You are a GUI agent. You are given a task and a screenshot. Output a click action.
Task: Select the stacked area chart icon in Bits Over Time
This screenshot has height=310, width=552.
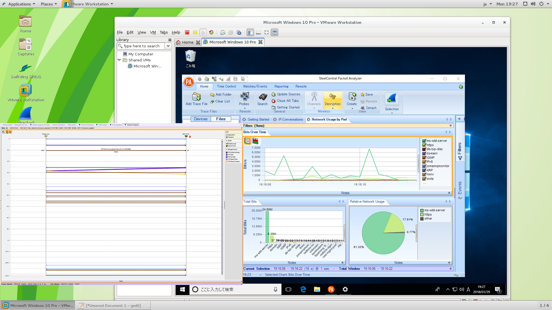tap(255, 141)
